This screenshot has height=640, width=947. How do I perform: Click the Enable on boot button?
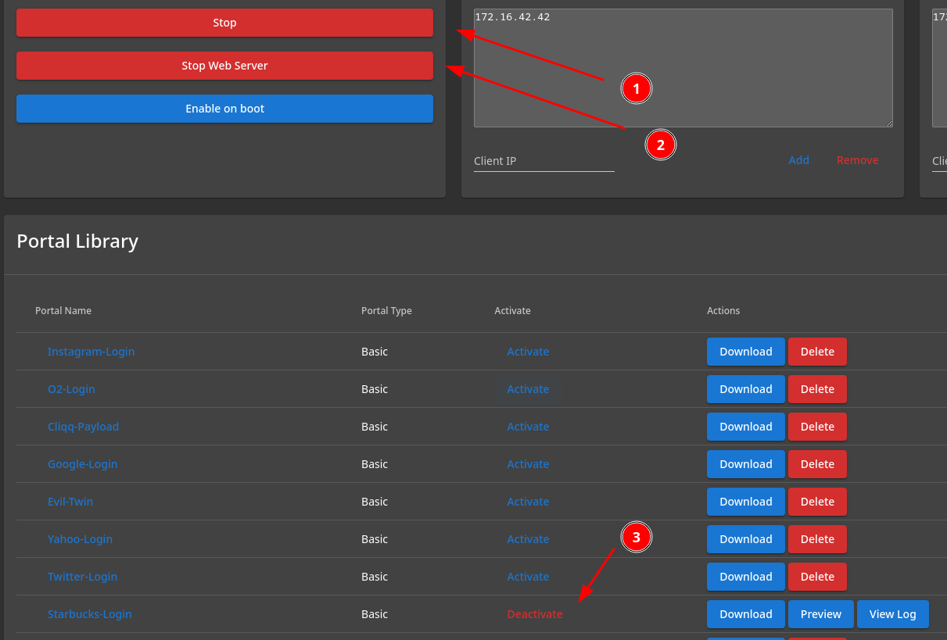coord(224,109)
